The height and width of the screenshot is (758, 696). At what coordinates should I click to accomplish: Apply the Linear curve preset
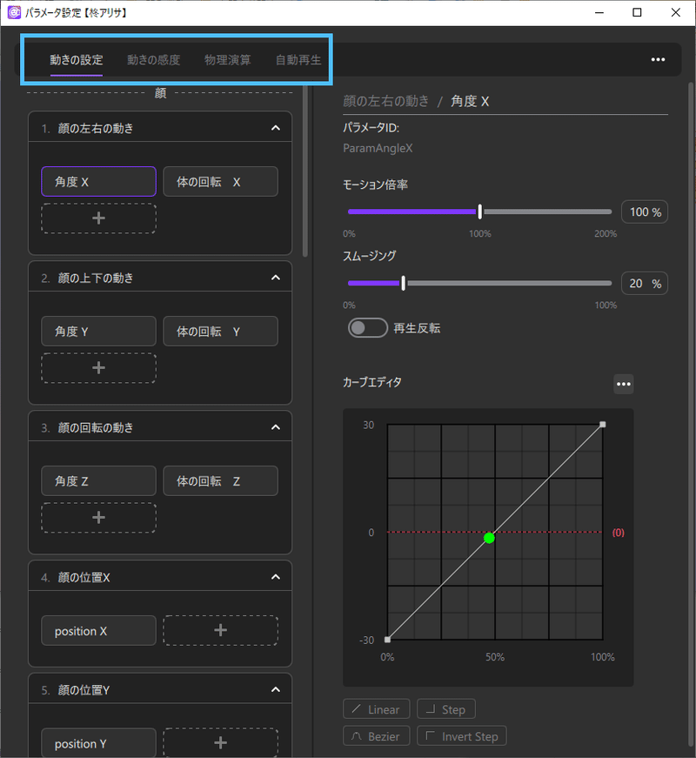[377, 709]
